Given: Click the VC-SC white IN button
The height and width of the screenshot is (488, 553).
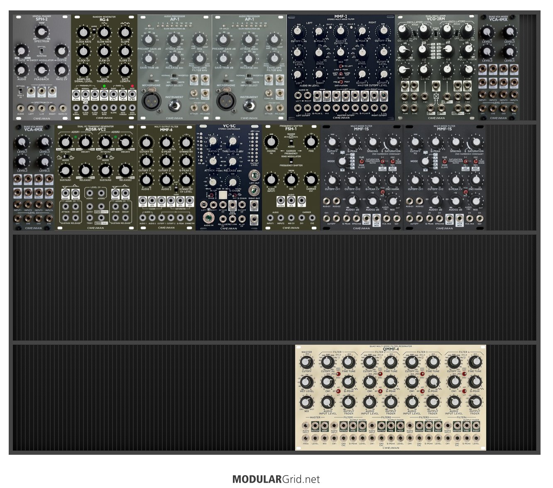Looking at the screenshot, I should coord(223,195).
